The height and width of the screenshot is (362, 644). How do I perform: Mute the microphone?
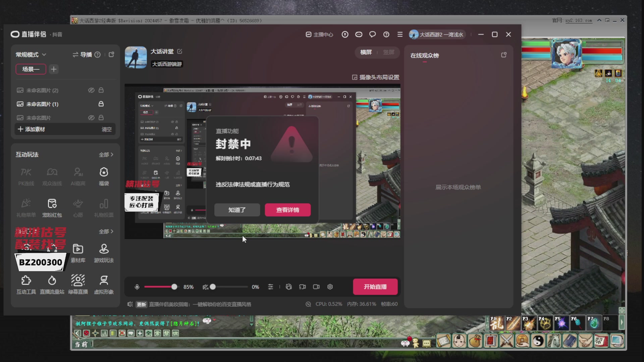(137, 287)
